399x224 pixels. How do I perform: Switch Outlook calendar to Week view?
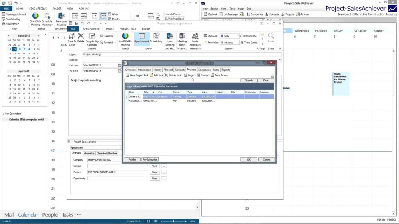(113, 14)
